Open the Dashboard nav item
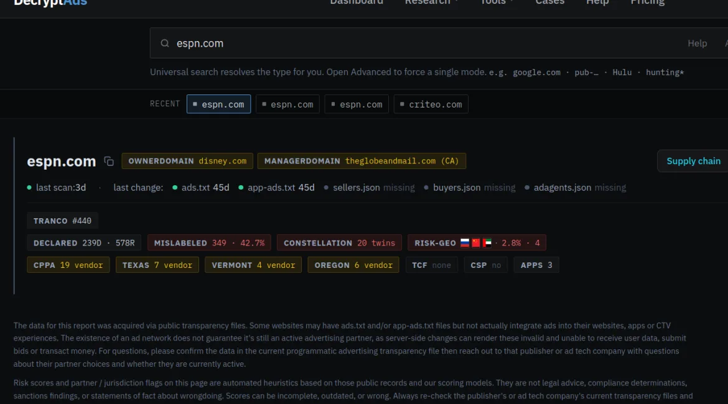The height and width of the screenshot is (404, 728). pyautogui.click(x=357, y=2)
